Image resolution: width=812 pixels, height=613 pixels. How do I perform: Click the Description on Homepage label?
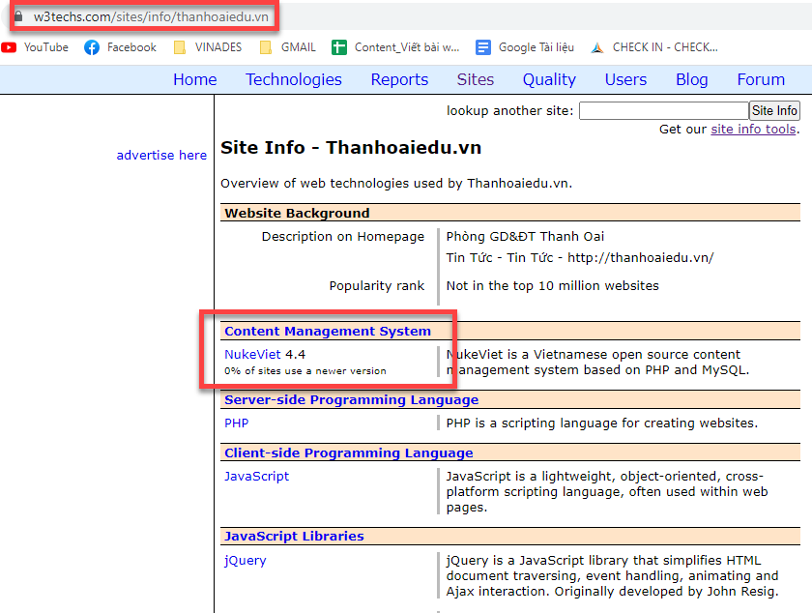(343, 236)
